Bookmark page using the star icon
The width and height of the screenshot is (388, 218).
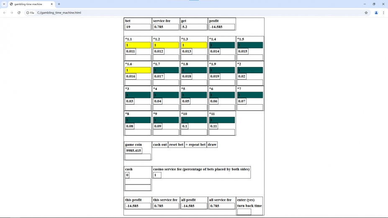point(366,13)
